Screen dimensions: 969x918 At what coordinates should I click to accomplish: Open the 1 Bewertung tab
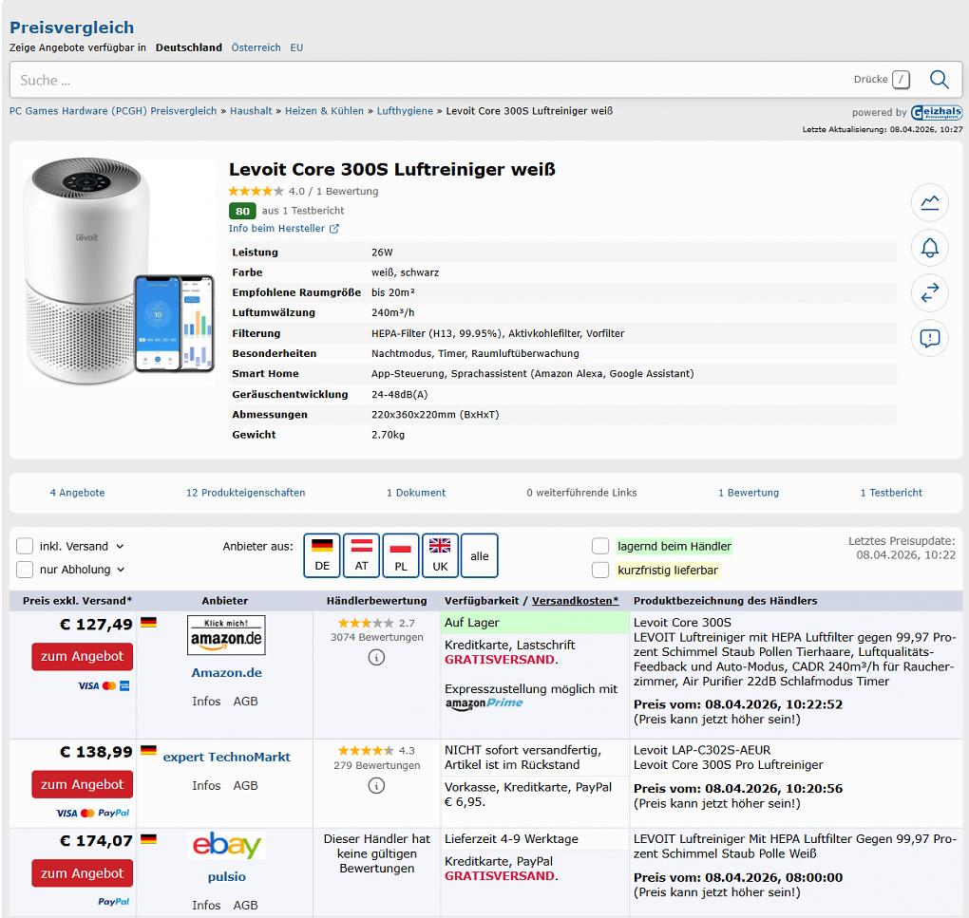point(749,493)
